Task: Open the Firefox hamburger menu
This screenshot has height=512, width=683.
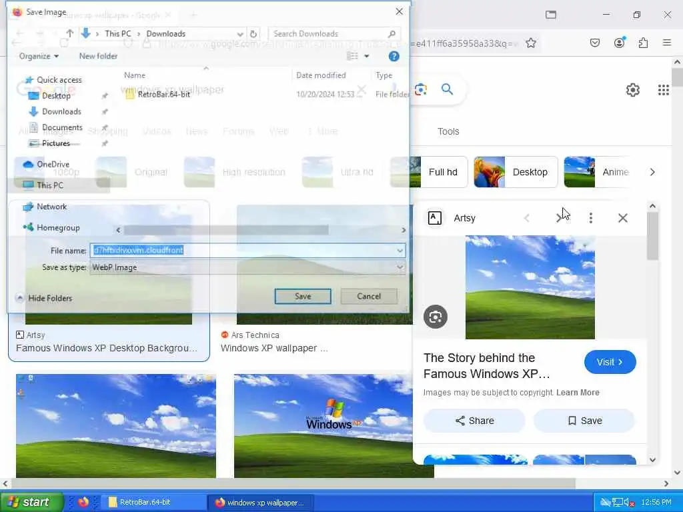Action: click(667, 43)
